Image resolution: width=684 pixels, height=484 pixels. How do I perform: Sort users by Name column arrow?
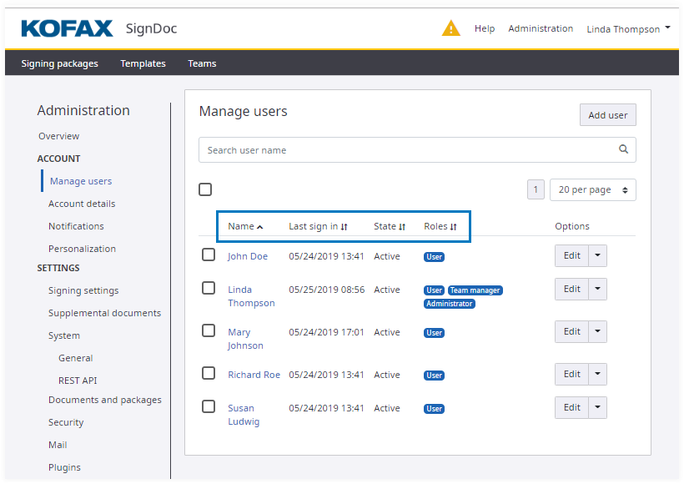pyautogui.click(x=259, y=227)
